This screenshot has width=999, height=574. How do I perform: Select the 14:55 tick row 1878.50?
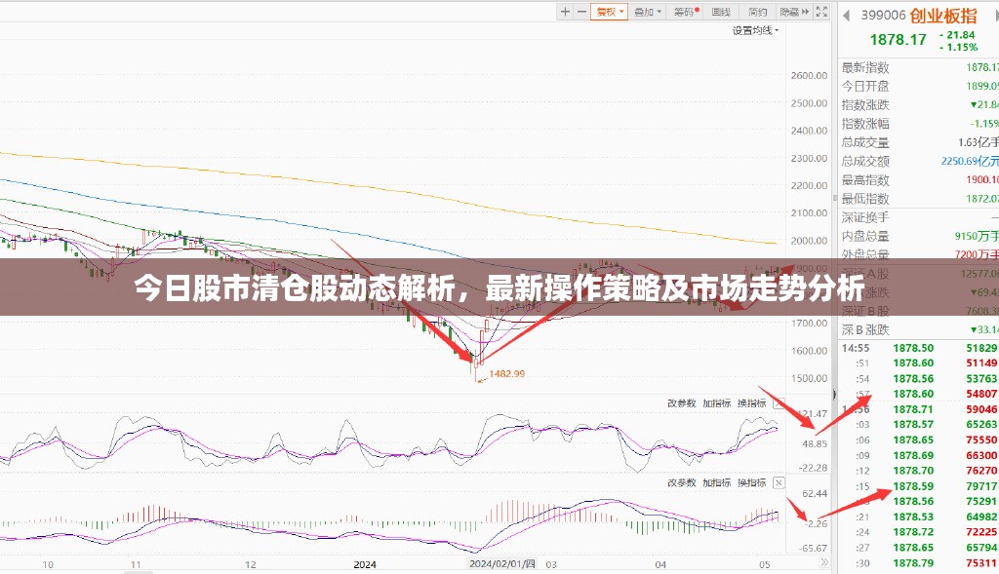click(x=919, y=348)
